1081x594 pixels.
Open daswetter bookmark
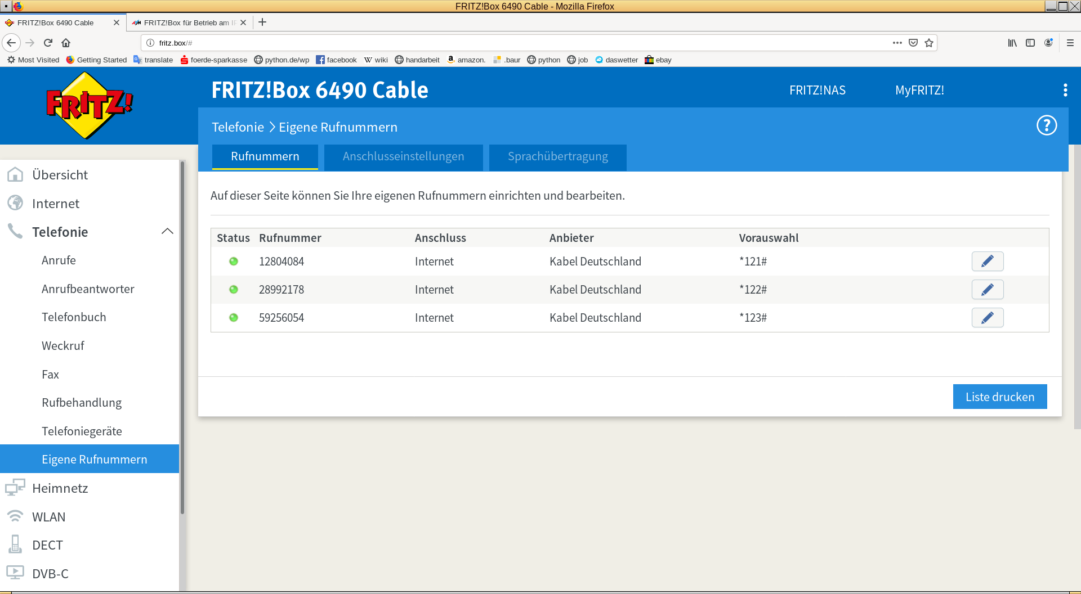pyautogui.click(x=617, y=60)
